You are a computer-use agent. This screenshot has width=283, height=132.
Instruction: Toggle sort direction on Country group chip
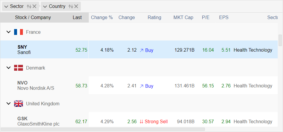(71, 6)
